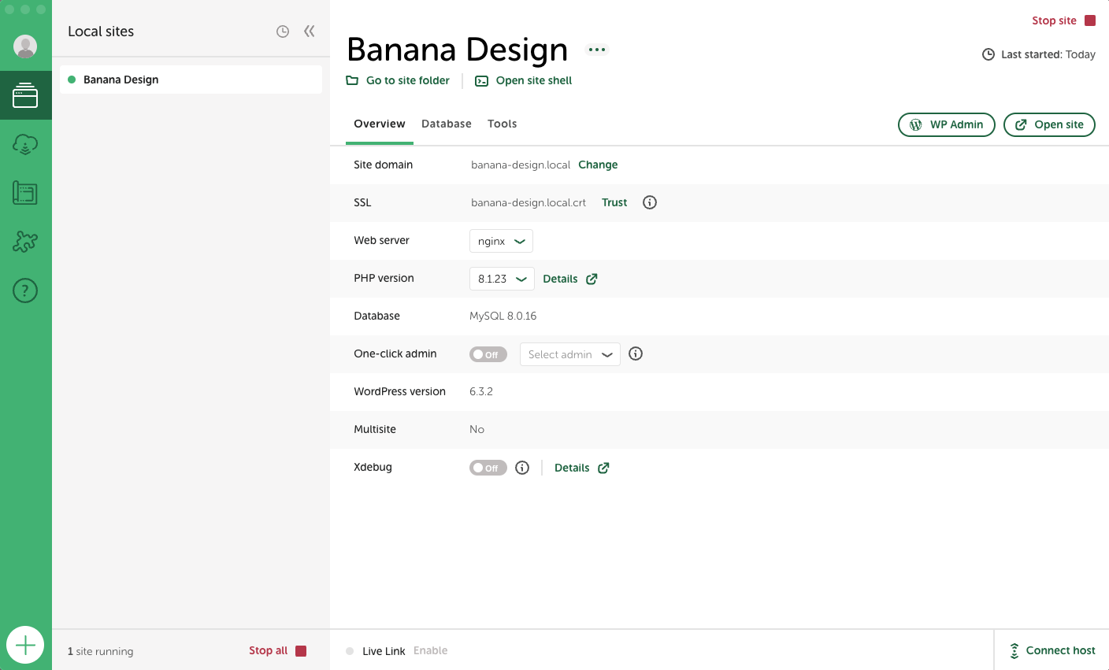Click the Connect host button
The height and width of the screenshot is (670, 1109).
(1052, 650)
